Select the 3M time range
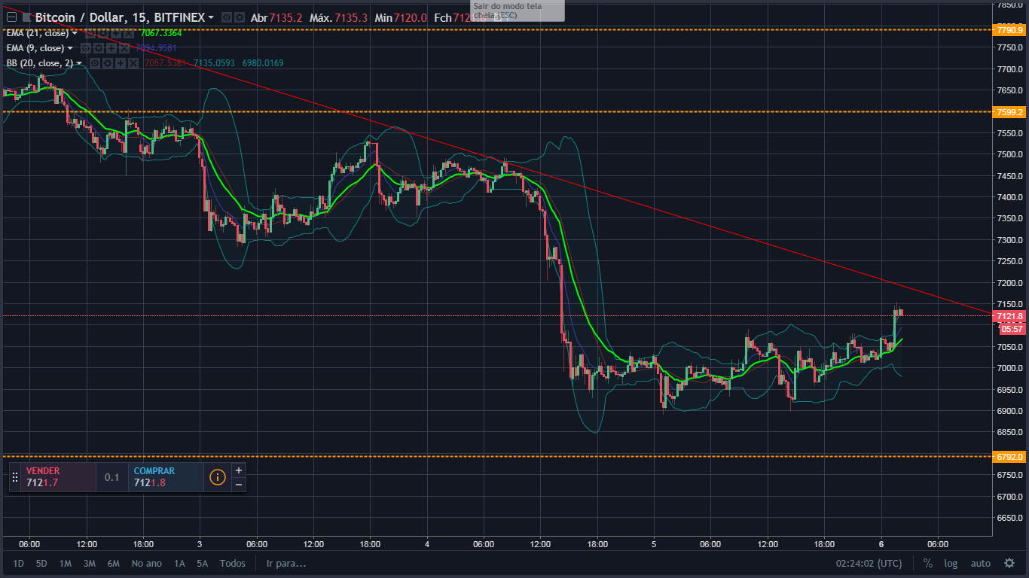1029x578 pixels. point(89,563)
